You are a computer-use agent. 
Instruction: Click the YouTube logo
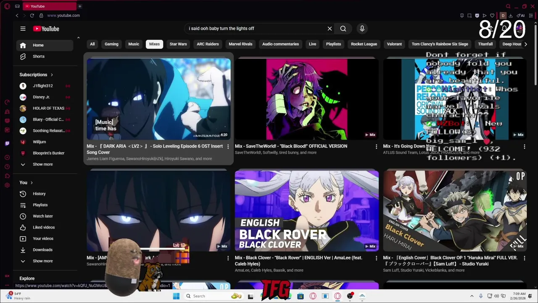pos(46,29)
